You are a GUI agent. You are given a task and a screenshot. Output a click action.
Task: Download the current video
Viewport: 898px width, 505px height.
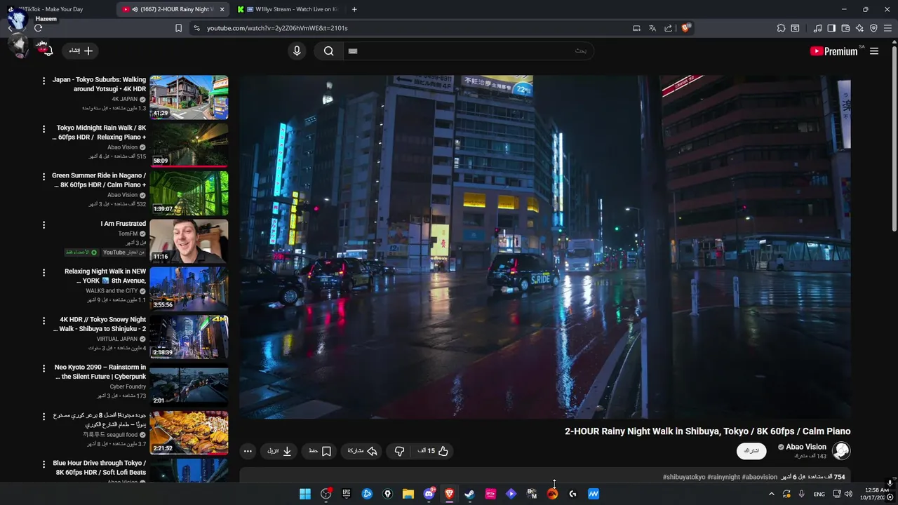pos(279,451)
